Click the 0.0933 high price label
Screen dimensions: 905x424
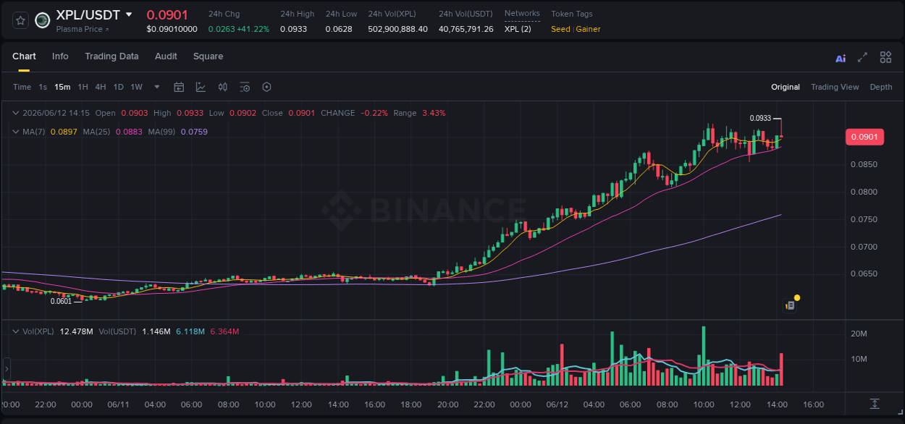760,118
